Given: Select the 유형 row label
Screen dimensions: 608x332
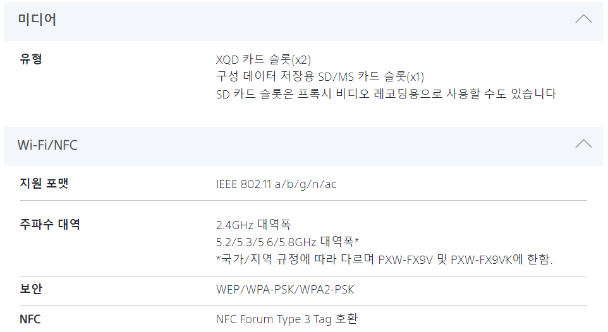Looking at the screenshot, I should 31,60.
